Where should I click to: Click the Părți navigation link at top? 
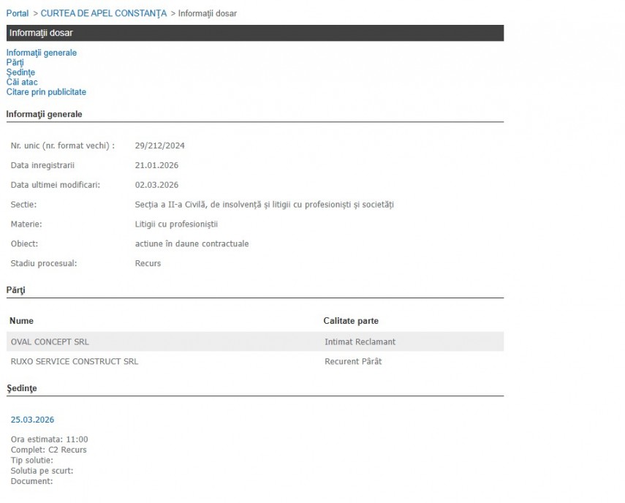point(15,63)
